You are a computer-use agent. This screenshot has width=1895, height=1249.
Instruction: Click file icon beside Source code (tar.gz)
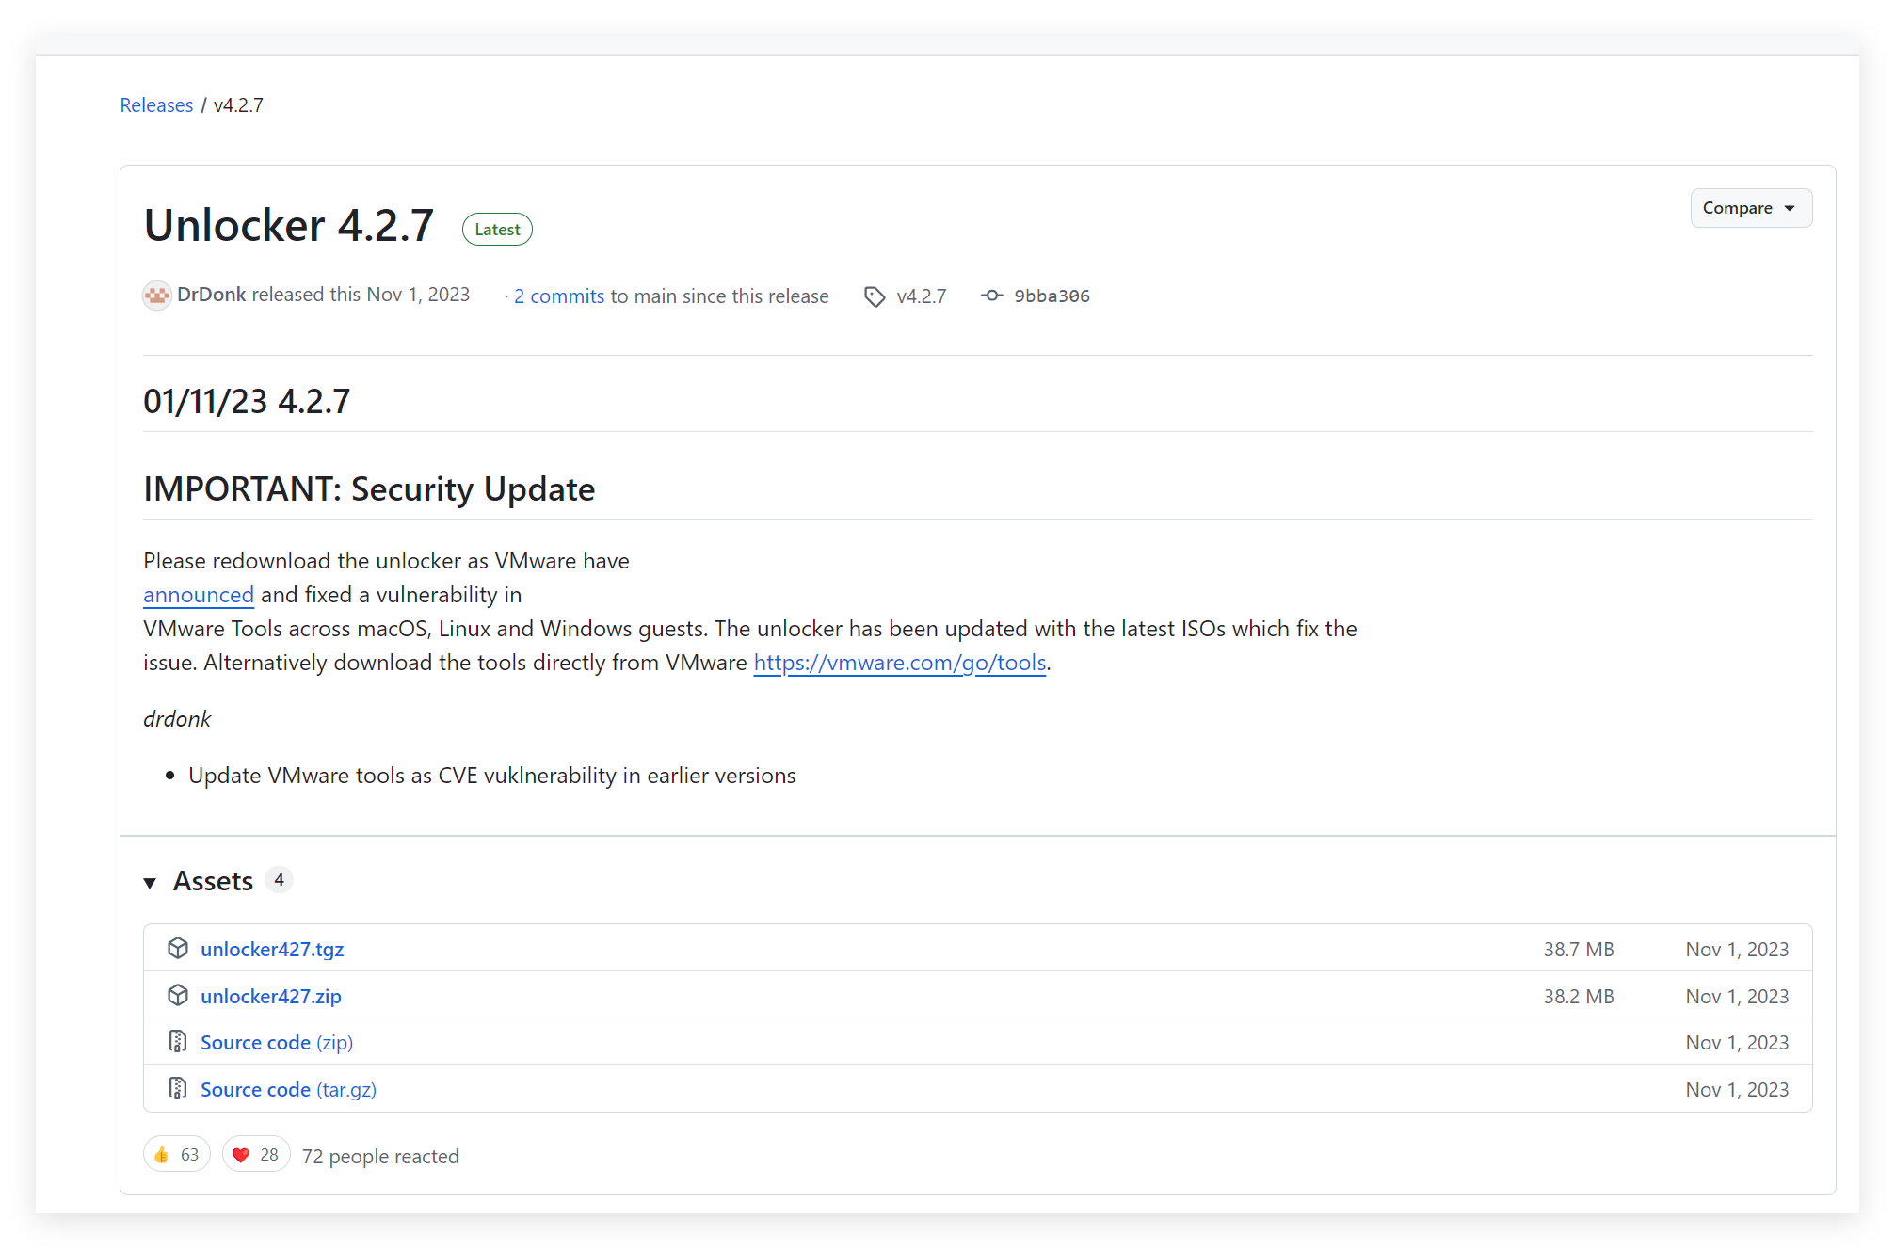(178, 1089)
